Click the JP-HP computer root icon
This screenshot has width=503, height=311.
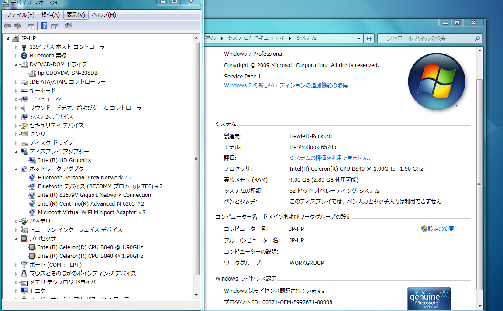click(x=15, y=38)
